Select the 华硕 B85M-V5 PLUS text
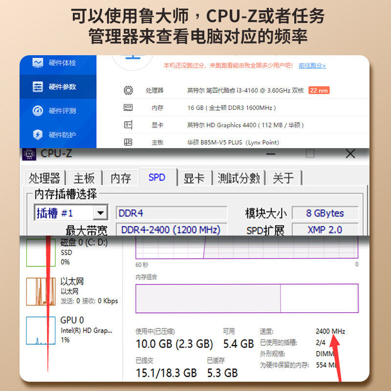Image resolution: width=391 pixels, height=391 pixels. coord(233,142)
